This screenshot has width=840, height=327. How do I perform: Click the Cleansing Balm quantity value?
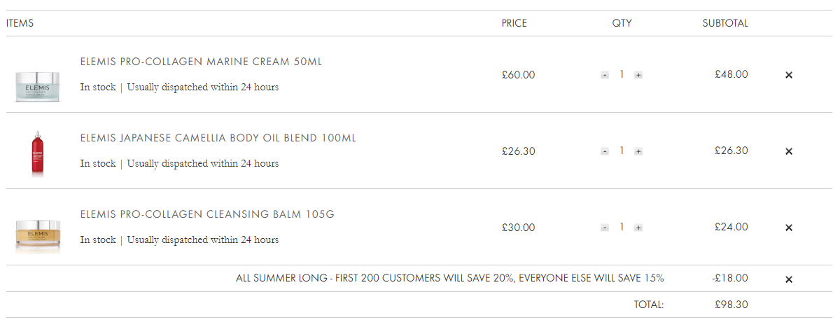pos(622,227)
